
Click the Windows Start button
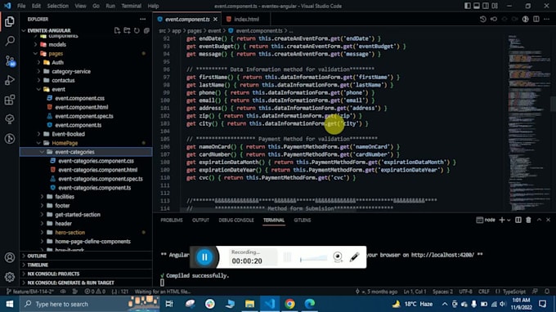click(10, 304)
